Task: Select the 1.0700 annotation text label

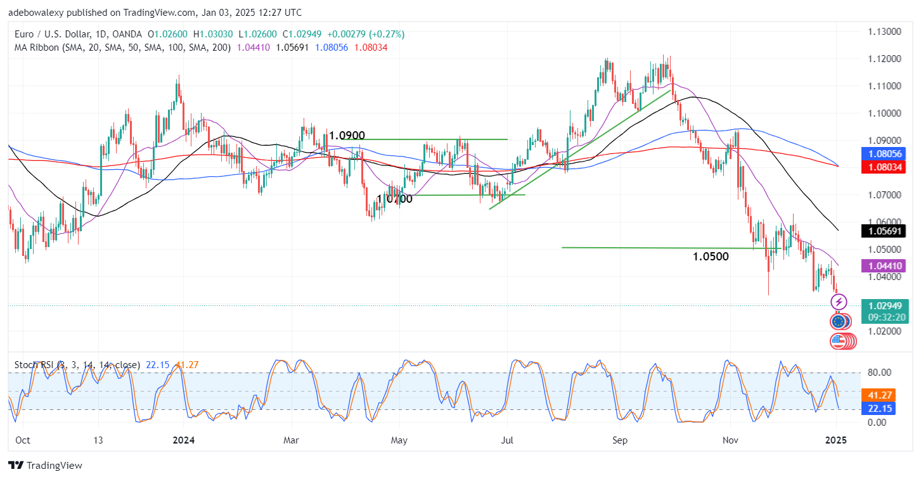Action: (x=394, y=199)
